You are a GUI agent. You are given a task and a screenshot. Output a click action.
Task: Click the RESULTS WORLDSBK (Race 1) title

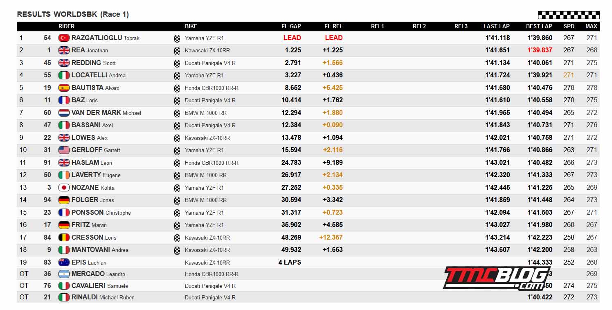coord(73,14)
